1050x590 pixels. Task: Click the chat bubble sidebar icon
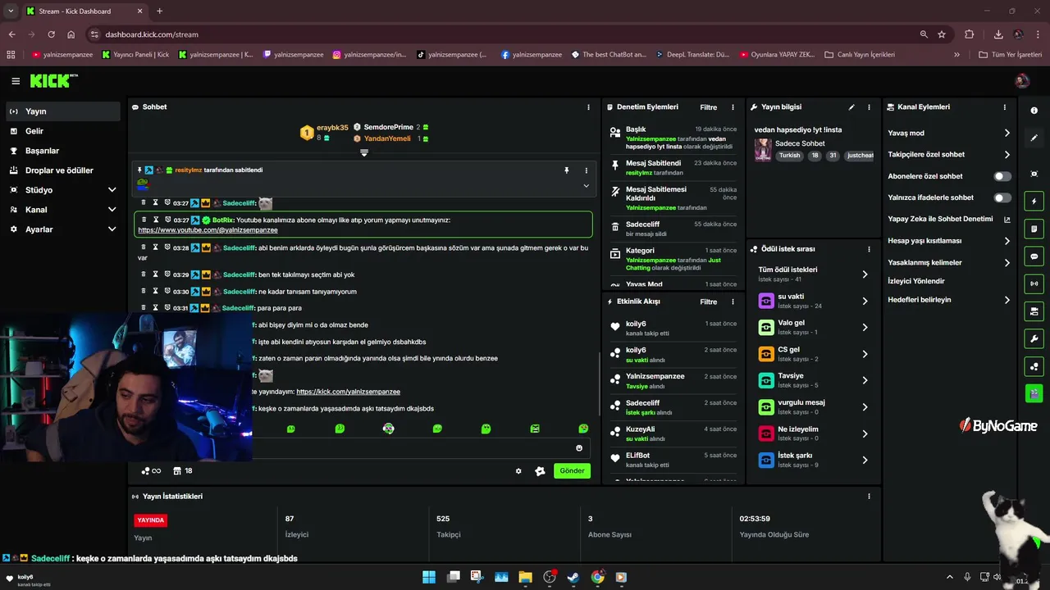coord(1034,256)
